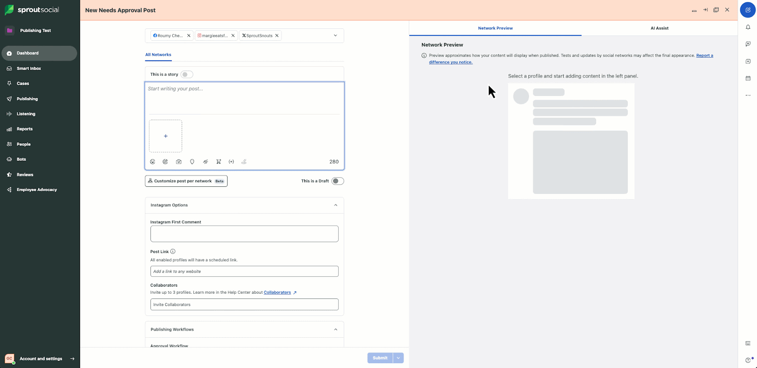Open the emoji picker icon

(152, 162)
